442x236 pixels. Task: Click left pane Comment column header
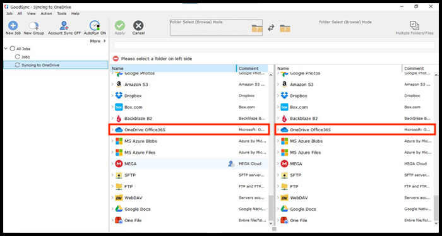(252, 68)
